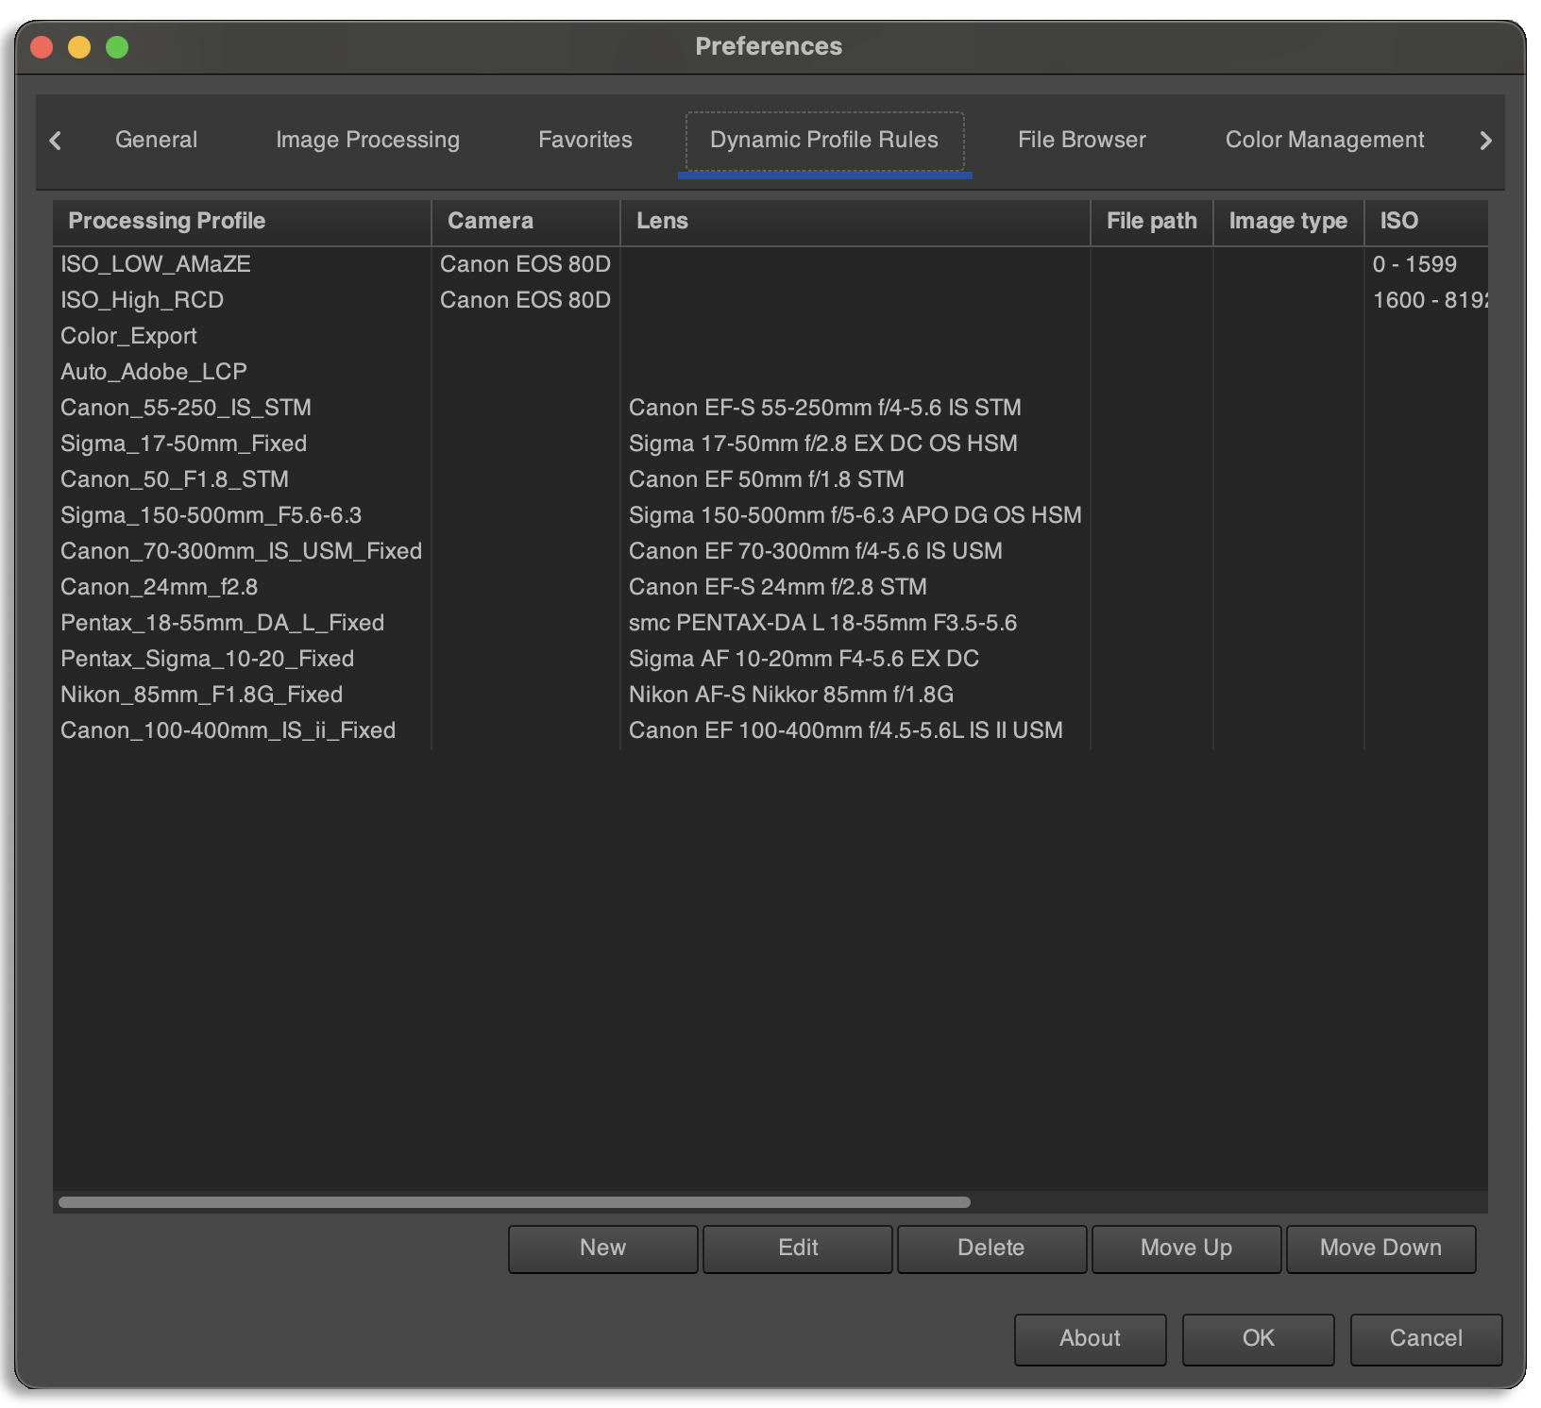Screen dimensions: 1541x1408
Task: Select the Pentax_18-55mm_DA_L_Fixed profile
Action: (x=222, y=623)
